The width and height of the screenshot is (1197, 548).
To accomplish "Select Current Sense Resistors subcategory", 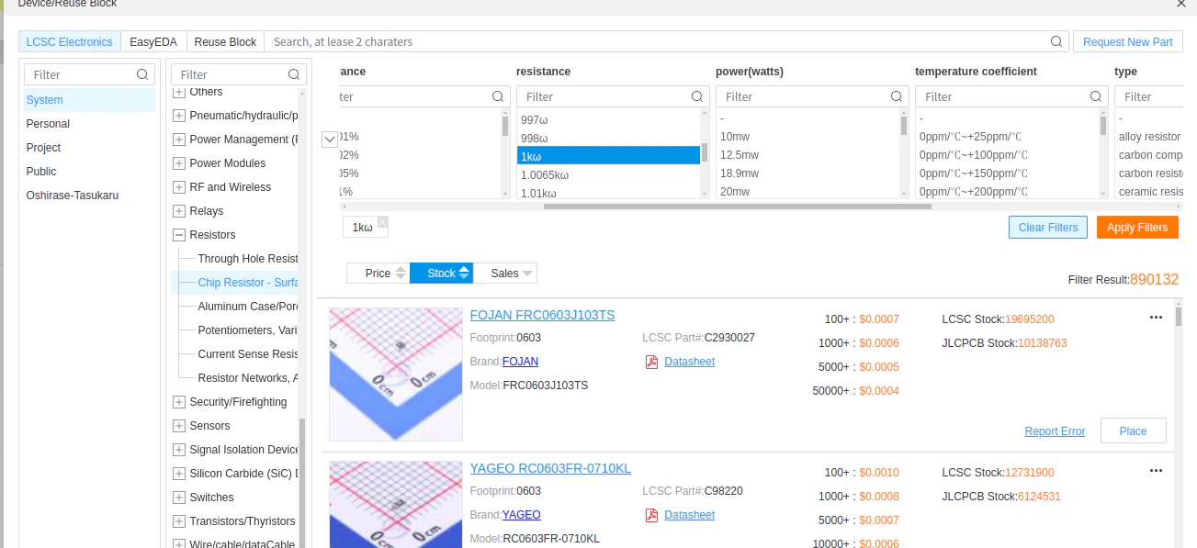I will tap(248, 354).
